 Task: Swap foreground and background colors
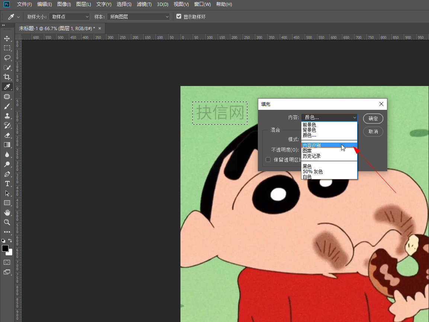[10, 240]
